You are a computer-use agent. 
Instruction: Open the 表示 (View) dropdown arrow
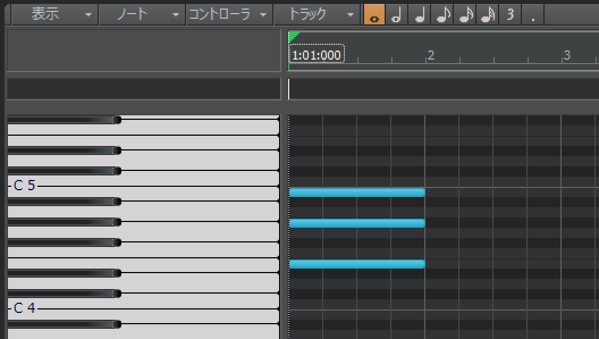(88, 15)
